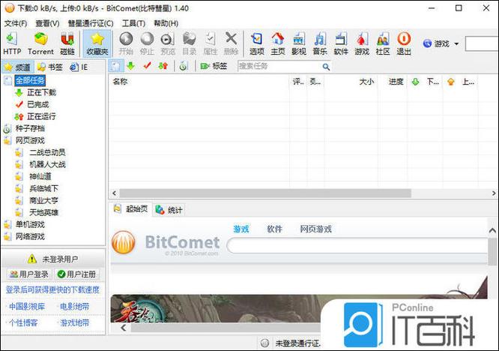Screen dimensions: 499x351
Task: Click the 删除 delete icon
Action: pos(231,43)
